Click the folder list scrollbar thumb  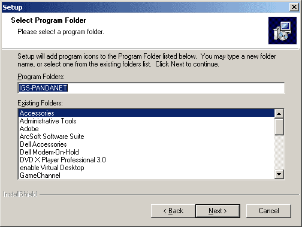tap(279, 127)
